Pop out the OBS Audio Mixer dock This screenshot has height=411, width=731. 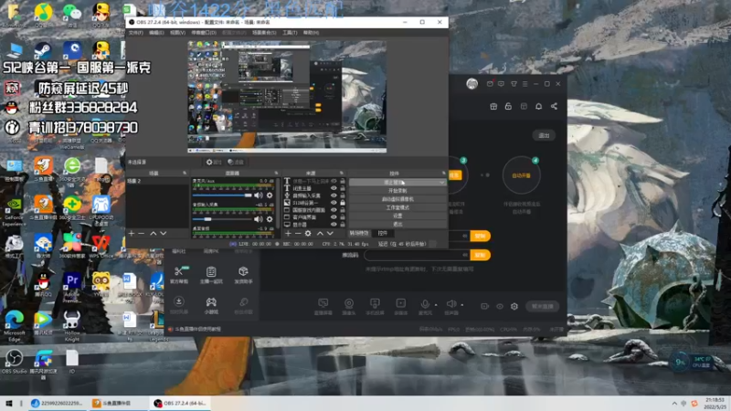[x=276, y=173]
